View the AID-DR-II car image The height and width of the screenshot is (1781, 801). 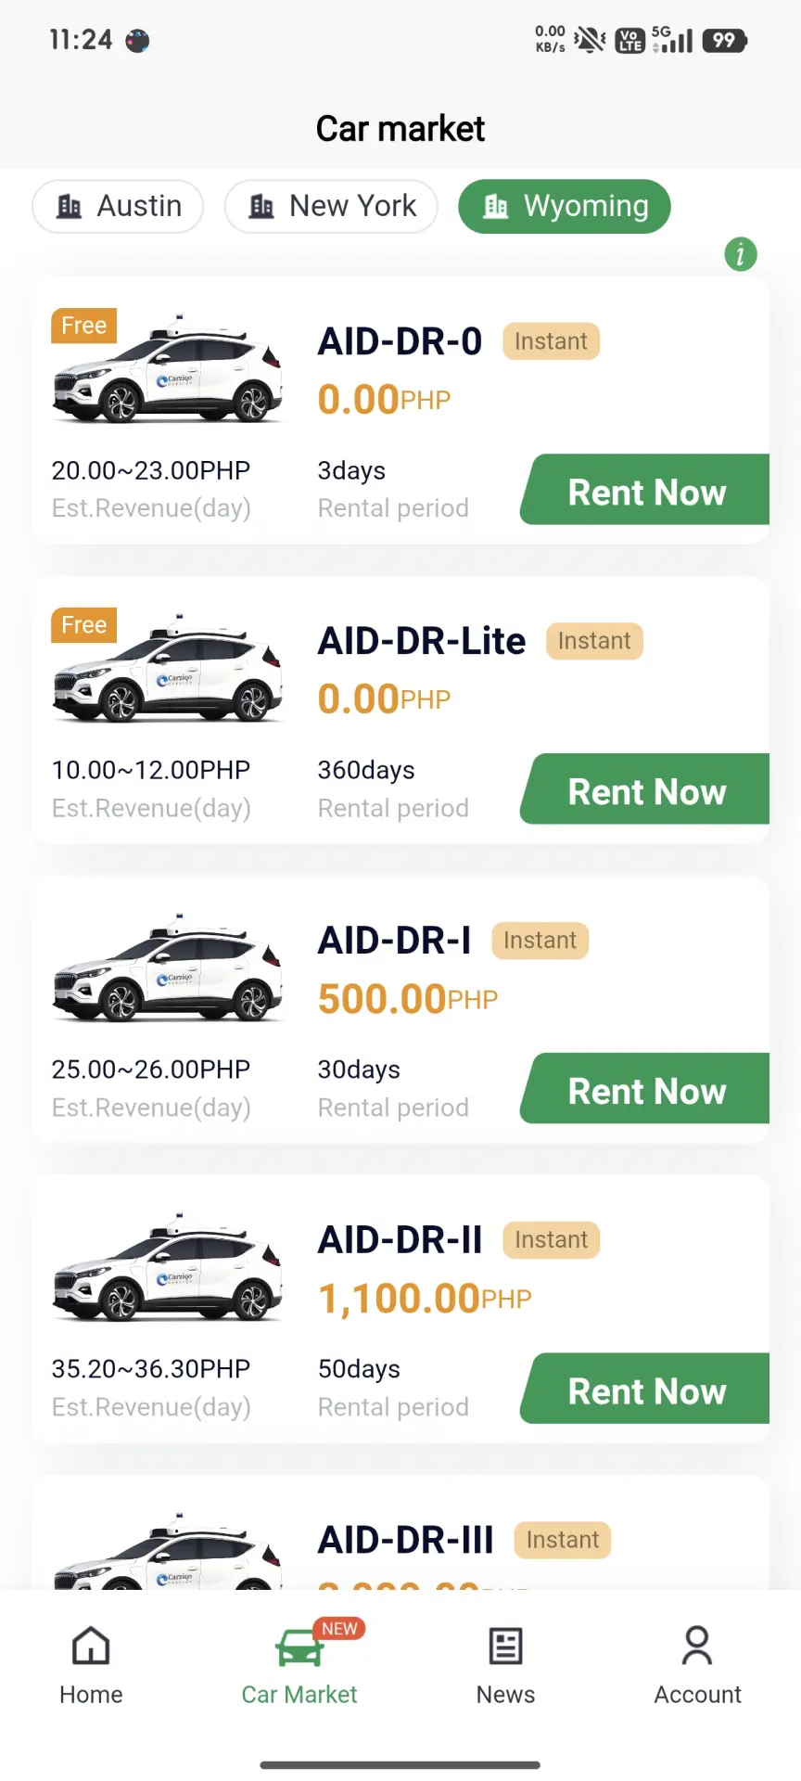tap(168, 1269)
